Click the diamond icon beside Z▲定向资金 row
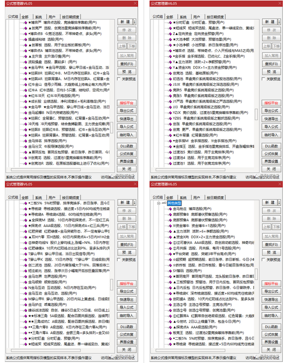Screen dimensions: 285x363 pos(171,34)
